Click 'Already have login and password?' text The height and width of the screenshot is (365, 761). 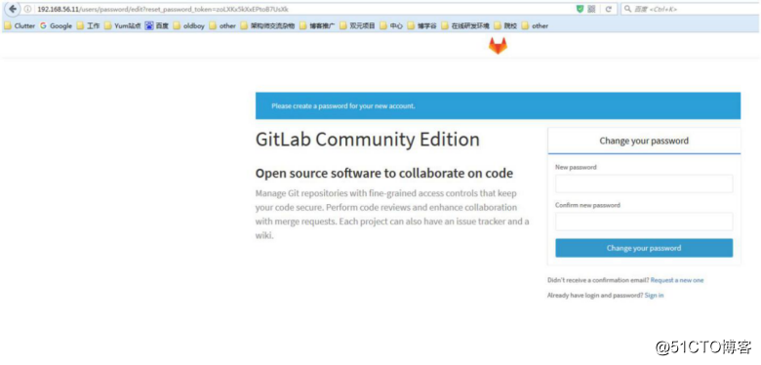click(595, 295)
